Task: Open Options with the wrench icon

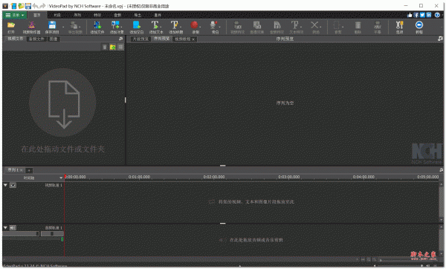Action: 400,25
